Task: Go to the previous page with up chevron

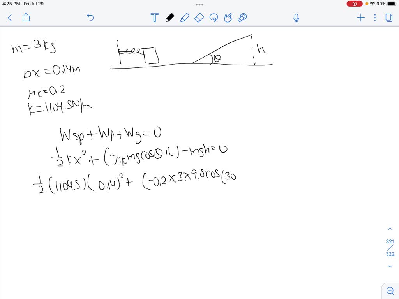Action: click(x=390, y=229)
